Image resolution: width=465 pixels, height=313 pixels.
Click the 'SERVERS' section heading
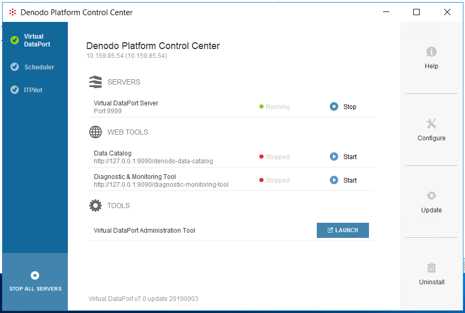pyautogui.click(x=124, y=82)
